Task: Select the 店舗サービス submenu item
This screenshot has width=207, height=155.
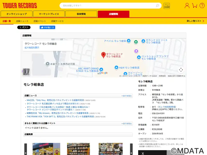Action: 57,21
